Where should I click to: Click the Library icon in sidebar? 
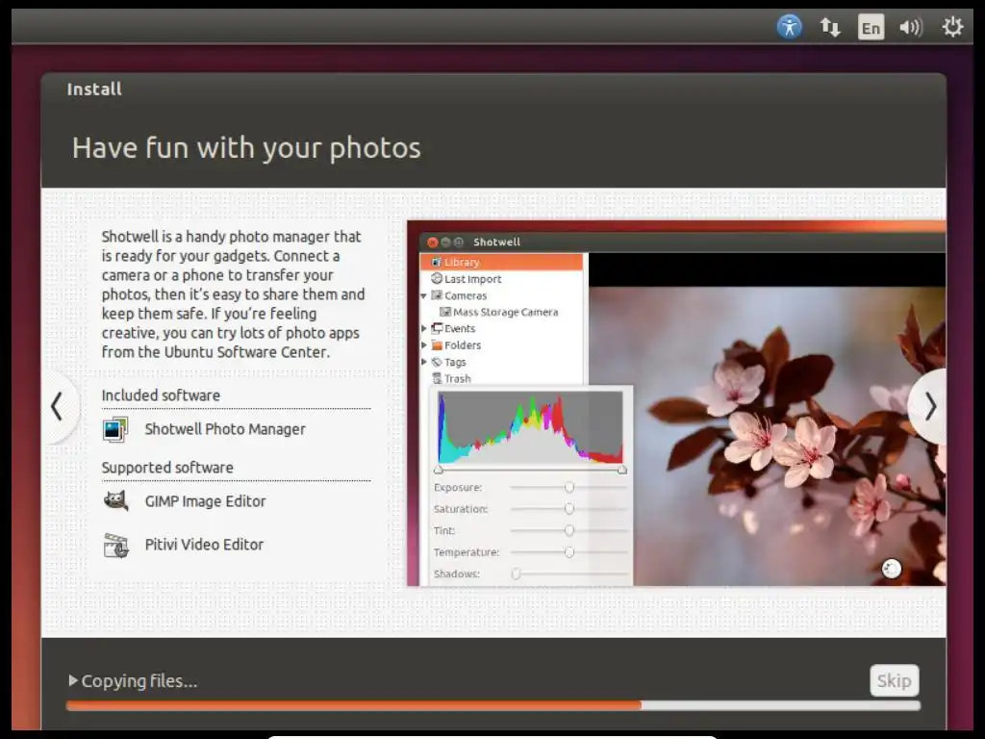click(x=437, y=262)
